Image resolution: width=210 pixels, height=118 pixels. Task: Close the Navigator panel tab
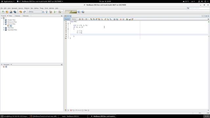(x=11, y=65)
